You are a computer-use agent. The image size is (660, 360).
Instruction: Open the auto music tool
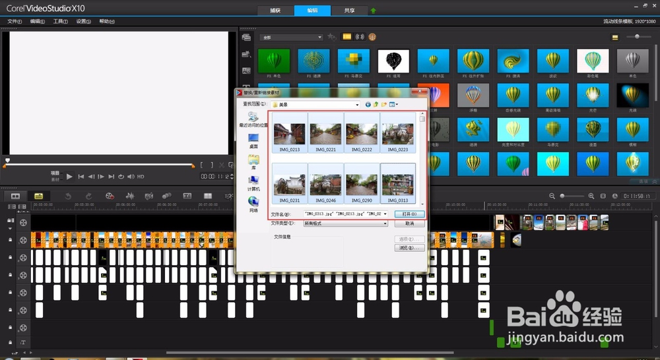[x=148, y=196]
